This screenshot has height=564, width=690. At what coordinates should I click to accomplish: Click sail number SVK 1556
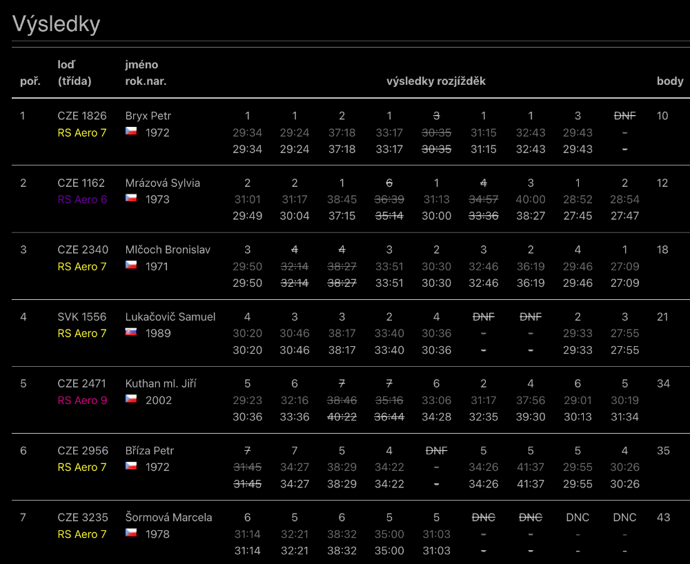82,316
